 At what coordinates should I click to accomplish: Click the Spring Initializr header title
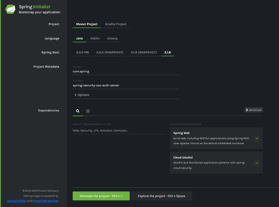click(35, 7)
